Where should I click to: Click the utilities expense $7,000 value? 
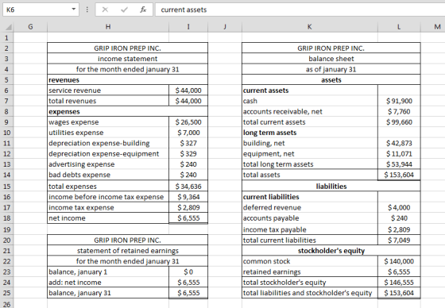click(x=188, y=133)
